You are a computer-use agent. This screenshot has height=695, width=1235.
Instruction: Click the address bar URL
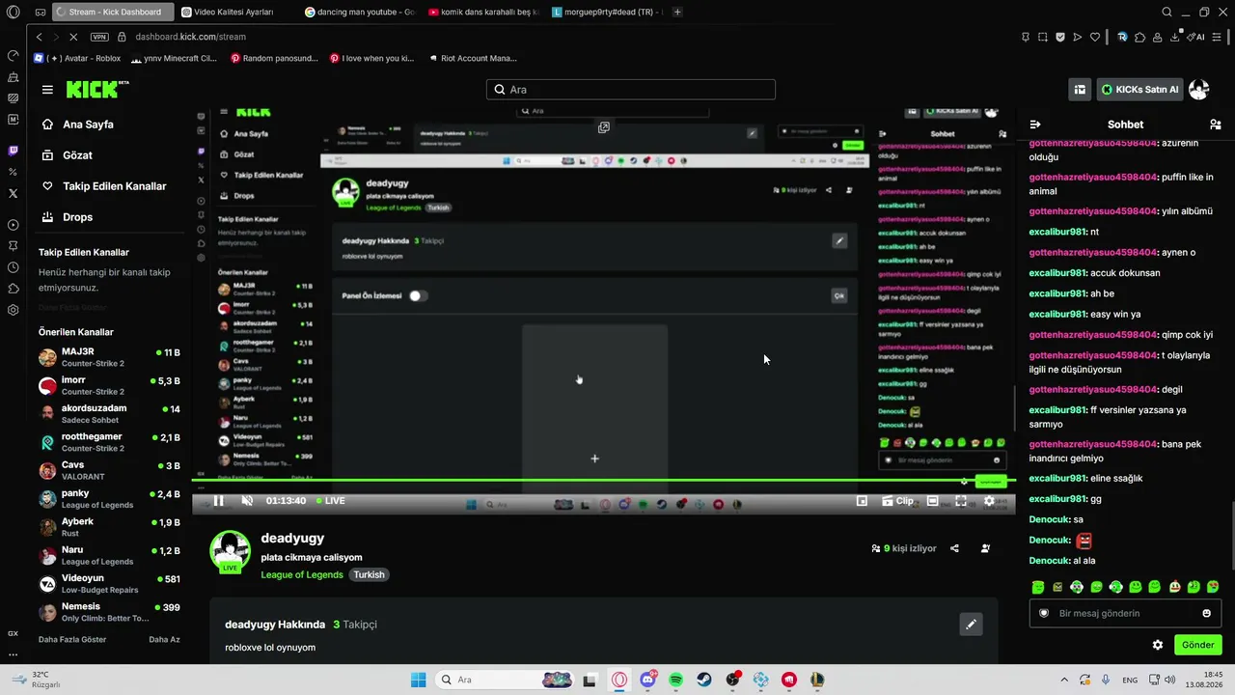[x=191, y=37]
